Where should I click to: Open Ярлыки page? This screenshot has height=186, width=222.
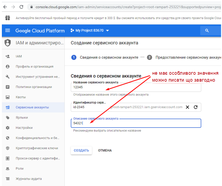pos(33,118)
